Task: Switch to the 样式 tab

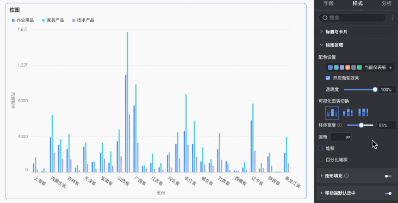Action: pyautogui.click(x=358, y=4)
